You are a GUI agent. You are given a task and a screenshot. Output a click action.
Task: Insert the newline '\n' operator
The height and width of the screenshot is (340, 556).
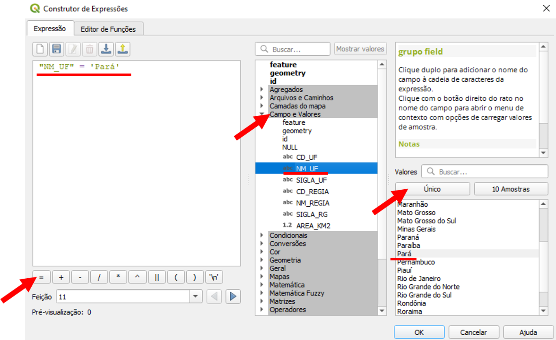tap(214, 277)
